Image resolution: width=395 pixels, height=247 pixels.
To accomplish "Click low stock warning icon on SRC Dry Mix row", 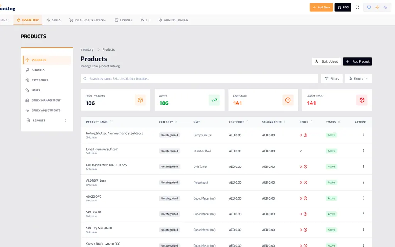I will click(x=306, y=230).
